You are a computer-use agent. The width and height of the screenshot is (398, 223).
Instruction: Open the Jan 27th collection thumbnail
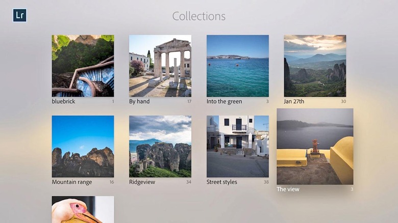pos(315,66)
